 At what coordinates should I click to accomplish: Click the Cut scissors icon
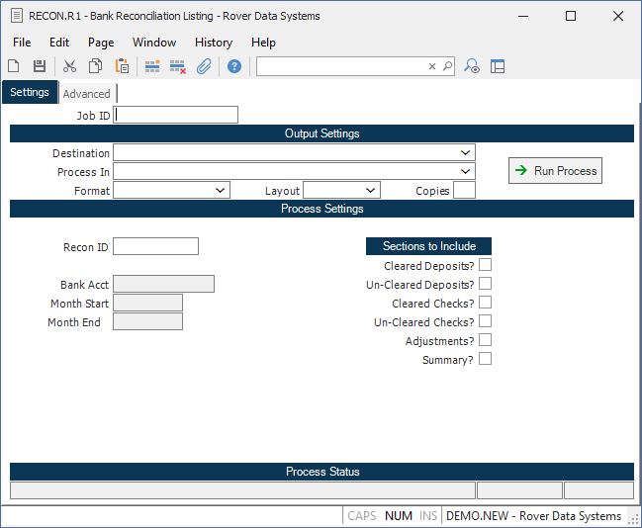tap(70, 66)
